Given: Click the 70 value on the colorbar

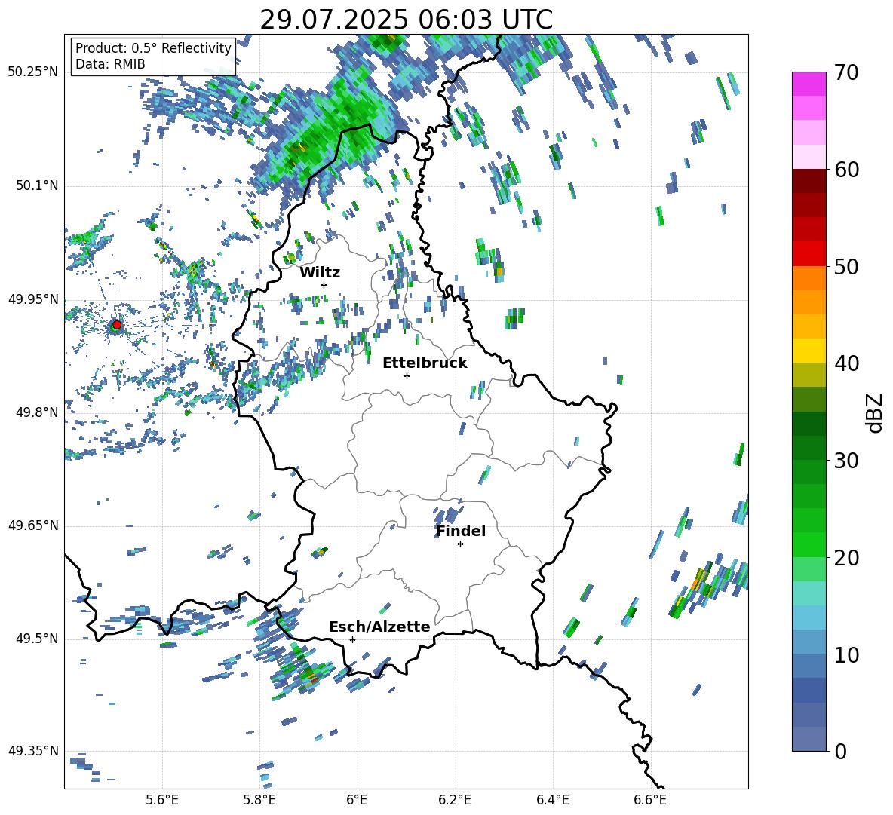Looking at the screenshot, I should pyautogui.click(x=846, y=73).
